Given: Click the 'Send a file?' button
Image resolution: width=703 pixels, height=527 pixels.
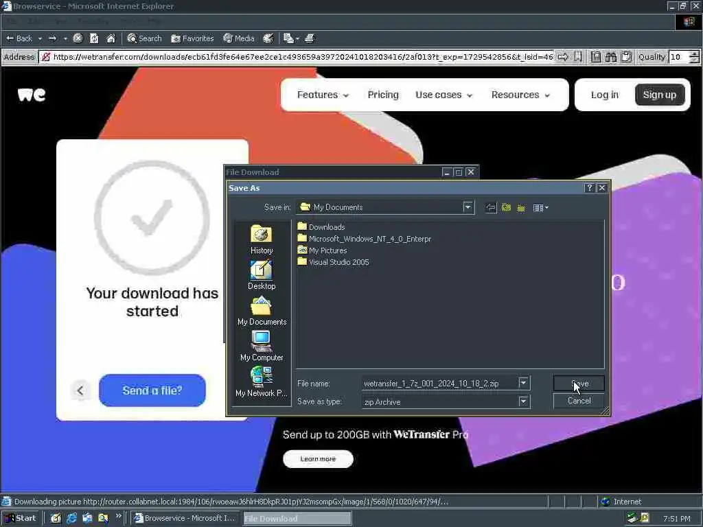Looking at the screenshot, I should coord(152,390).
